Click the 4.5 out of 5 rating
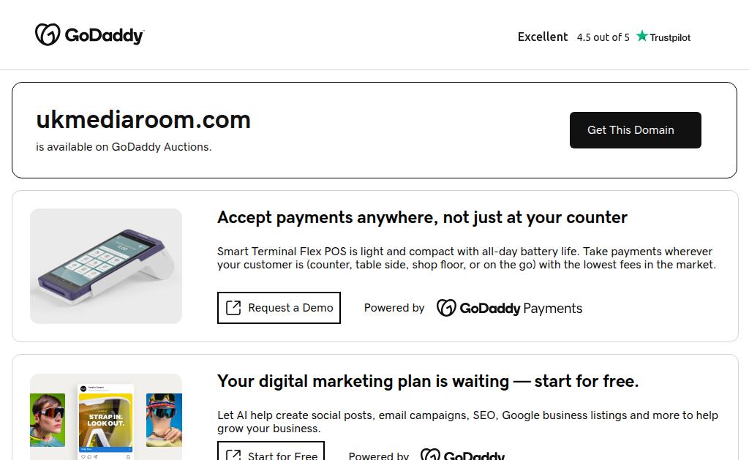The height and width of the screenshot is (460, 749). pos(603,37)
